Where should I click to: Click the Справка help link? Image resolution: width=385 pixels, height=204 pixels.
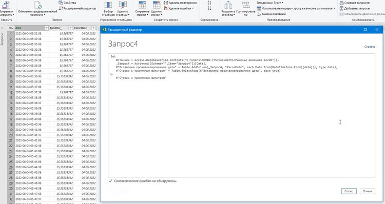[x=370, y=46]
